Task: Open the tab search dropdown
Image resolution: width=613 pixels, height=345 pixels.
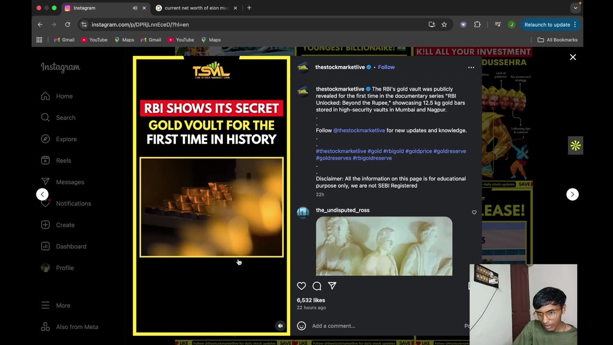Action: (x=576, y=8)
